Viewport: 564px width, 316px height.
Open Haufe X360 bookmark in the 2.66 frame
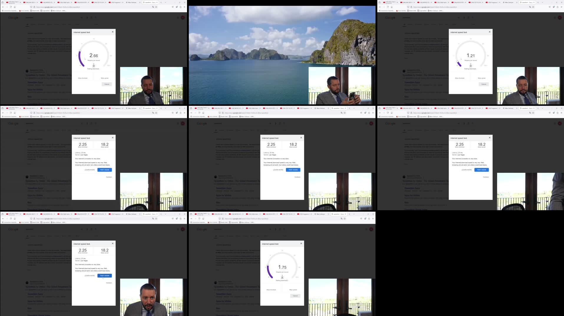(35, 11)
